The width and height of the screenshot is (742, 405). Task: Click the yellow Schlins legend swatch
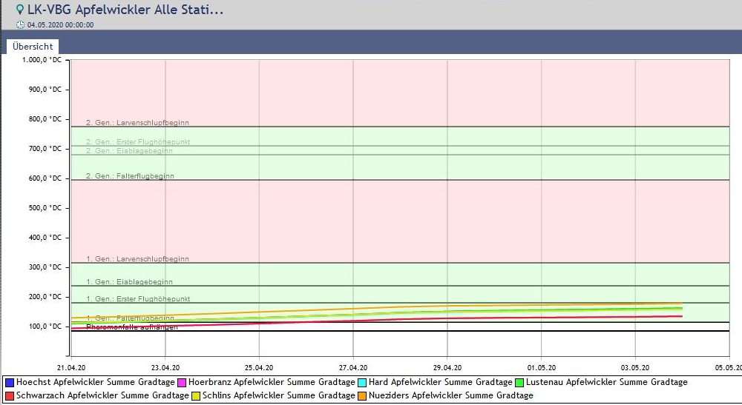tap(197, 396)
